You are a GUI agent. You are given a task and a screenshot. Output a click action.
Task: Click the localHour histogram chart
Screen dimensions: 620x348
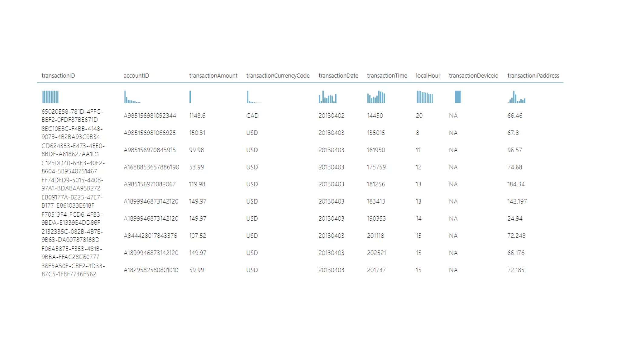coord(425,97)
